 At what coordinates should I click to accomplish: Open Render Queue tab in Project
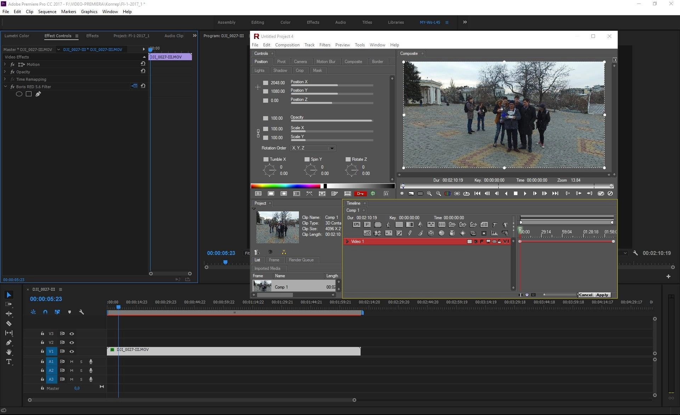point(301,260)
